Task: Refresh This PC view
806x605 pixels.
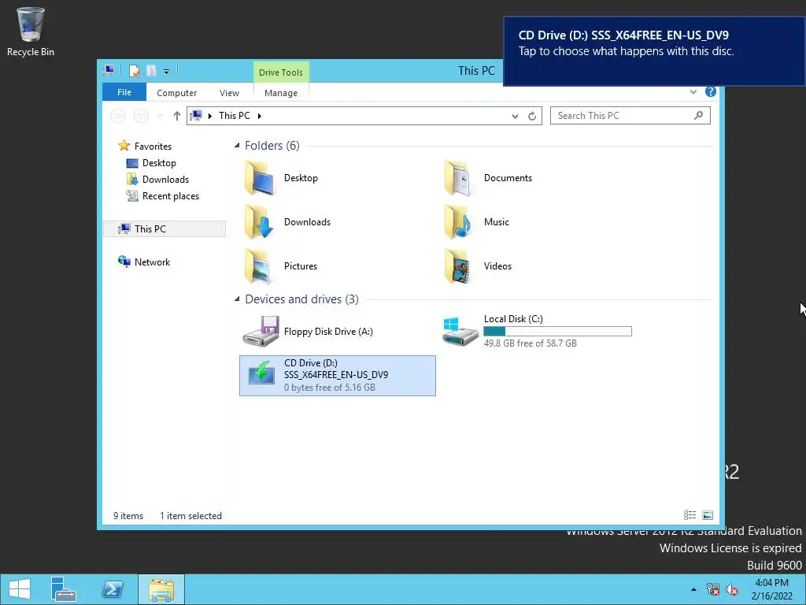Action: click(x=532, y=117)
